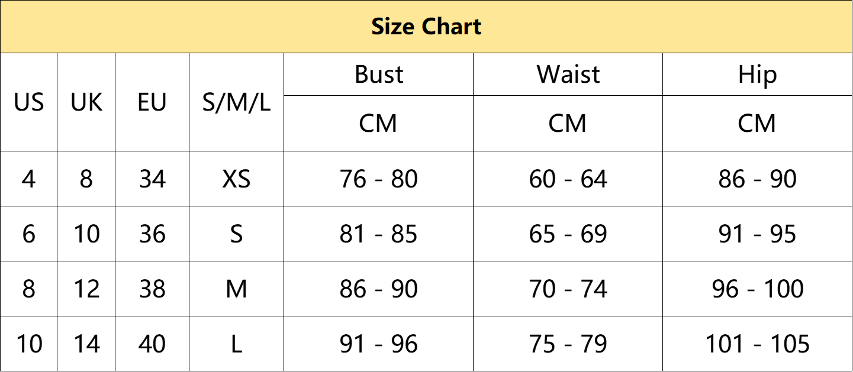Click the waist value 65 - 69
The width and height of the screenshot is (853, 372).
[568, 234]
